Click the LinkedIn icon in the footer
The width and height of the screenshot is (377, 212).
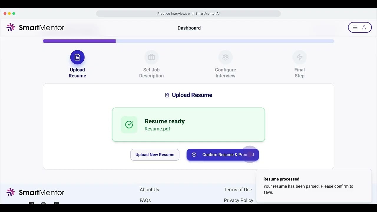56,203
